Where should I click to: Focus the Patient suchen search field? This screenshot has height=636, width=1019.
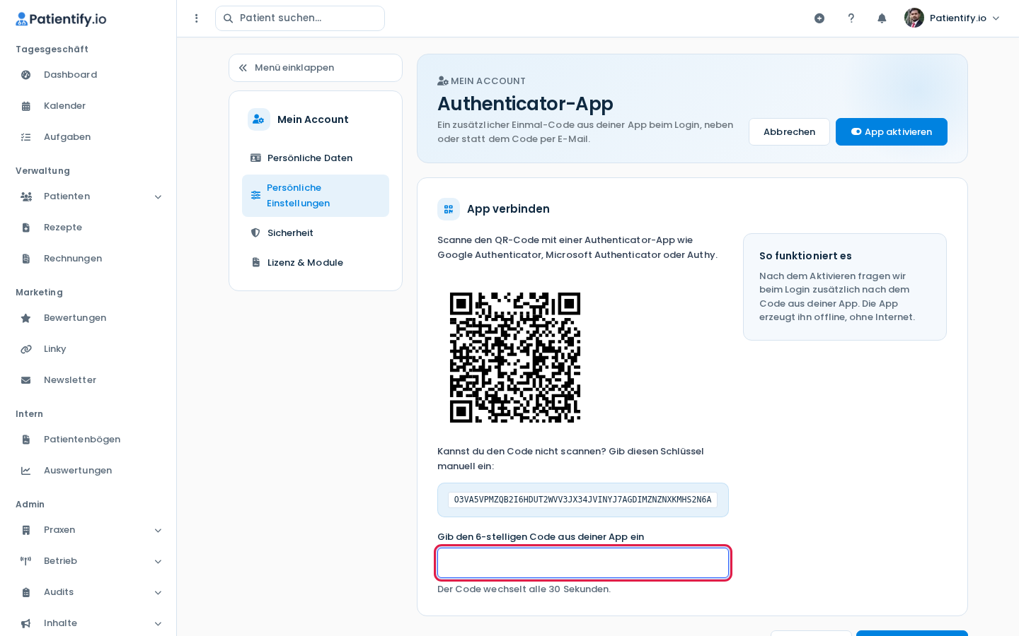coord(300,18)
